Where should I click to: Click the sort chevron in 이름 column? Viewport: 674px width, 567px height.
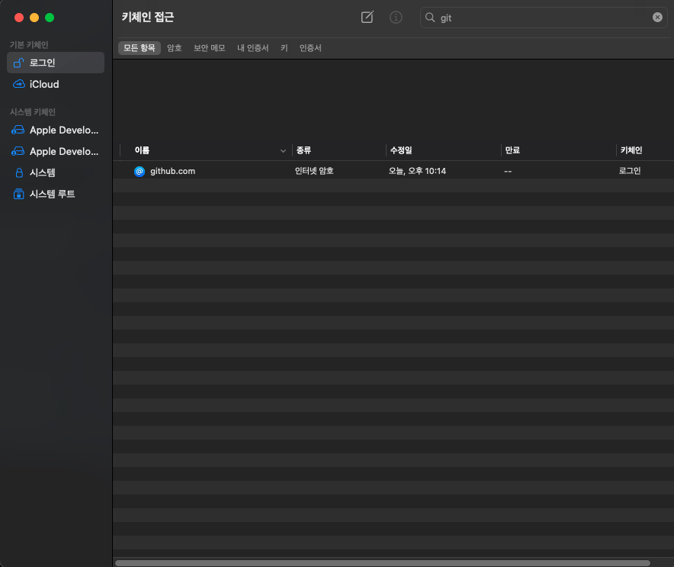tap(283, 150)
